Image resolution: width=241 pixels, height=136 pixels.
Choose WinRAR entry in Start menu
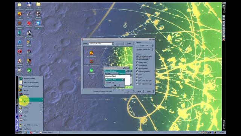[31, 94]
